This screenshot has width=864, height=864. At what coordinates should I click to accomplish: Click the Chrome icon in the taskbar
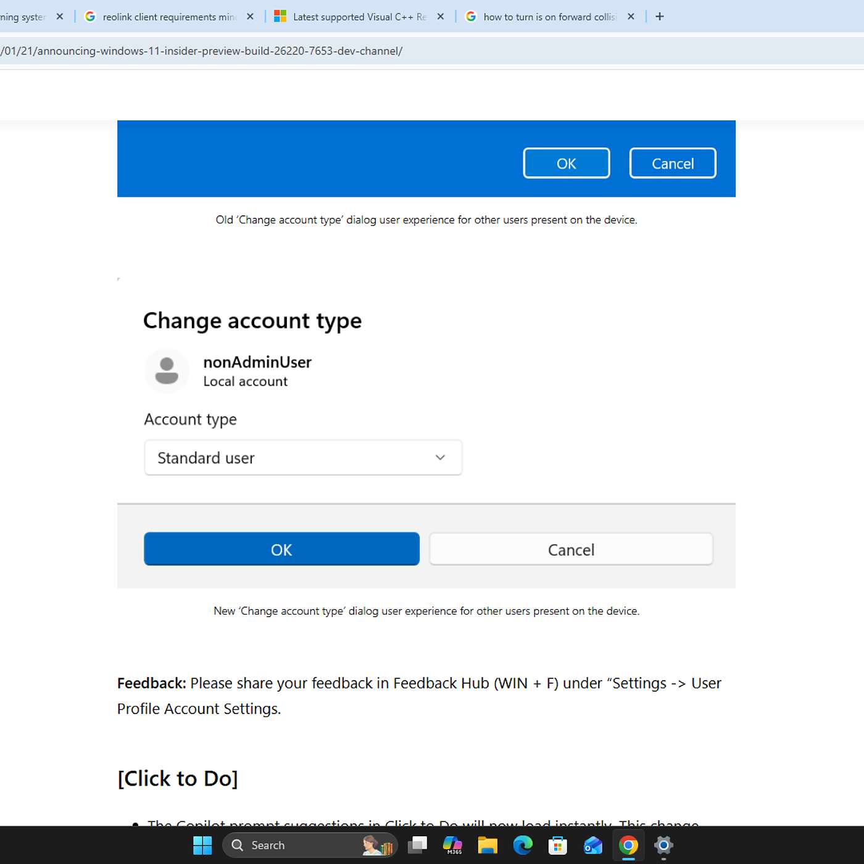click(628, 845)
